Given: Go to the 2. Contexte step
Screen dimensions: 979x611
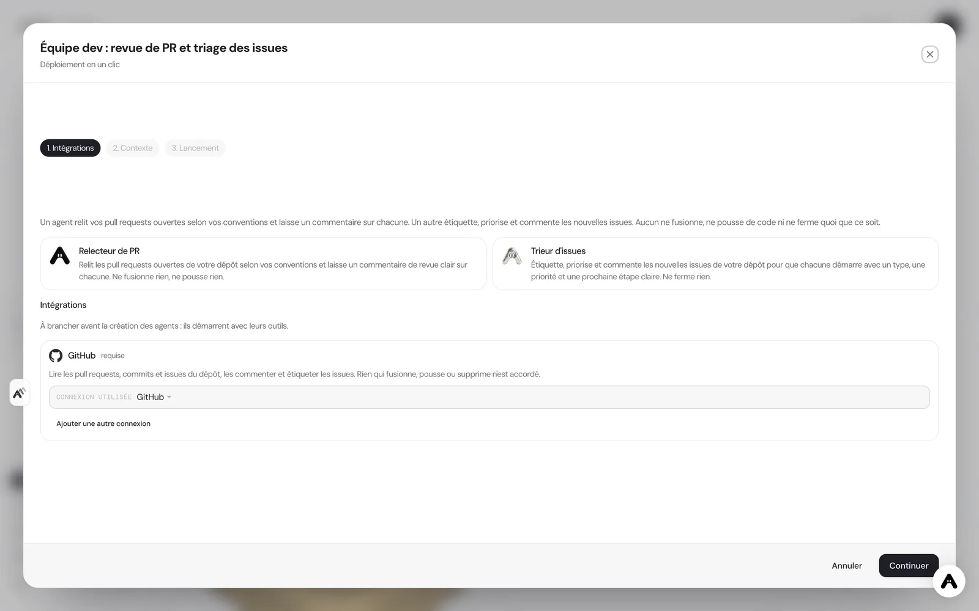Looking at the screenshot, I should [x=133, y=148].
